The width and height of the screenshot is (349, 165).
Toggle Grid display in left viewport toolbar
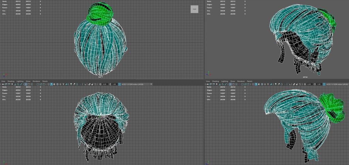[x=26, y=84]
